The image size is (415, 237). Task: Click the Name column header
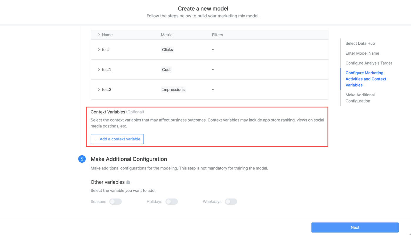[x=107, y=35]
